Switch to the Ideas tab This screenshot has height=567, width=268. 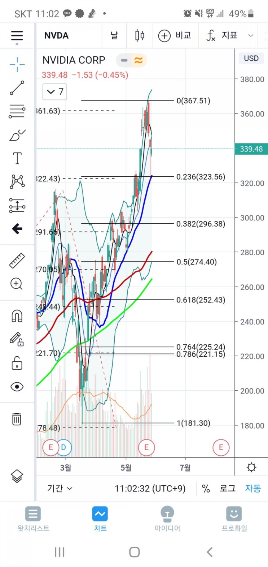[x=167, y=519]
